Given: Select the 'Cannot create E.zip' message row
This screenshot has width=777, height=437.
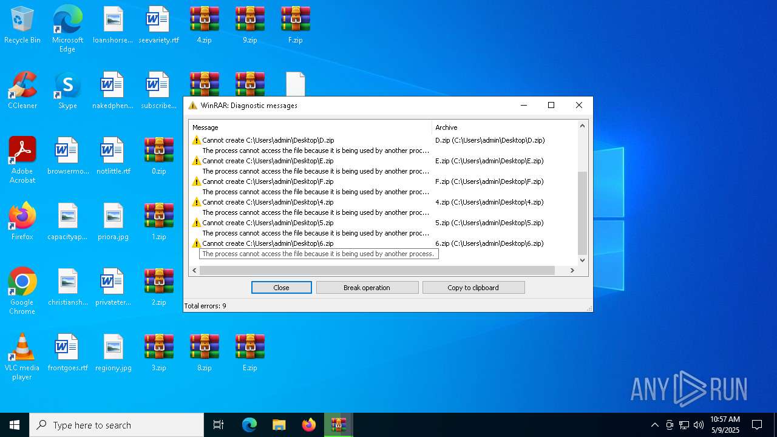Looking at the screenshot, I should tap(383, 161).
